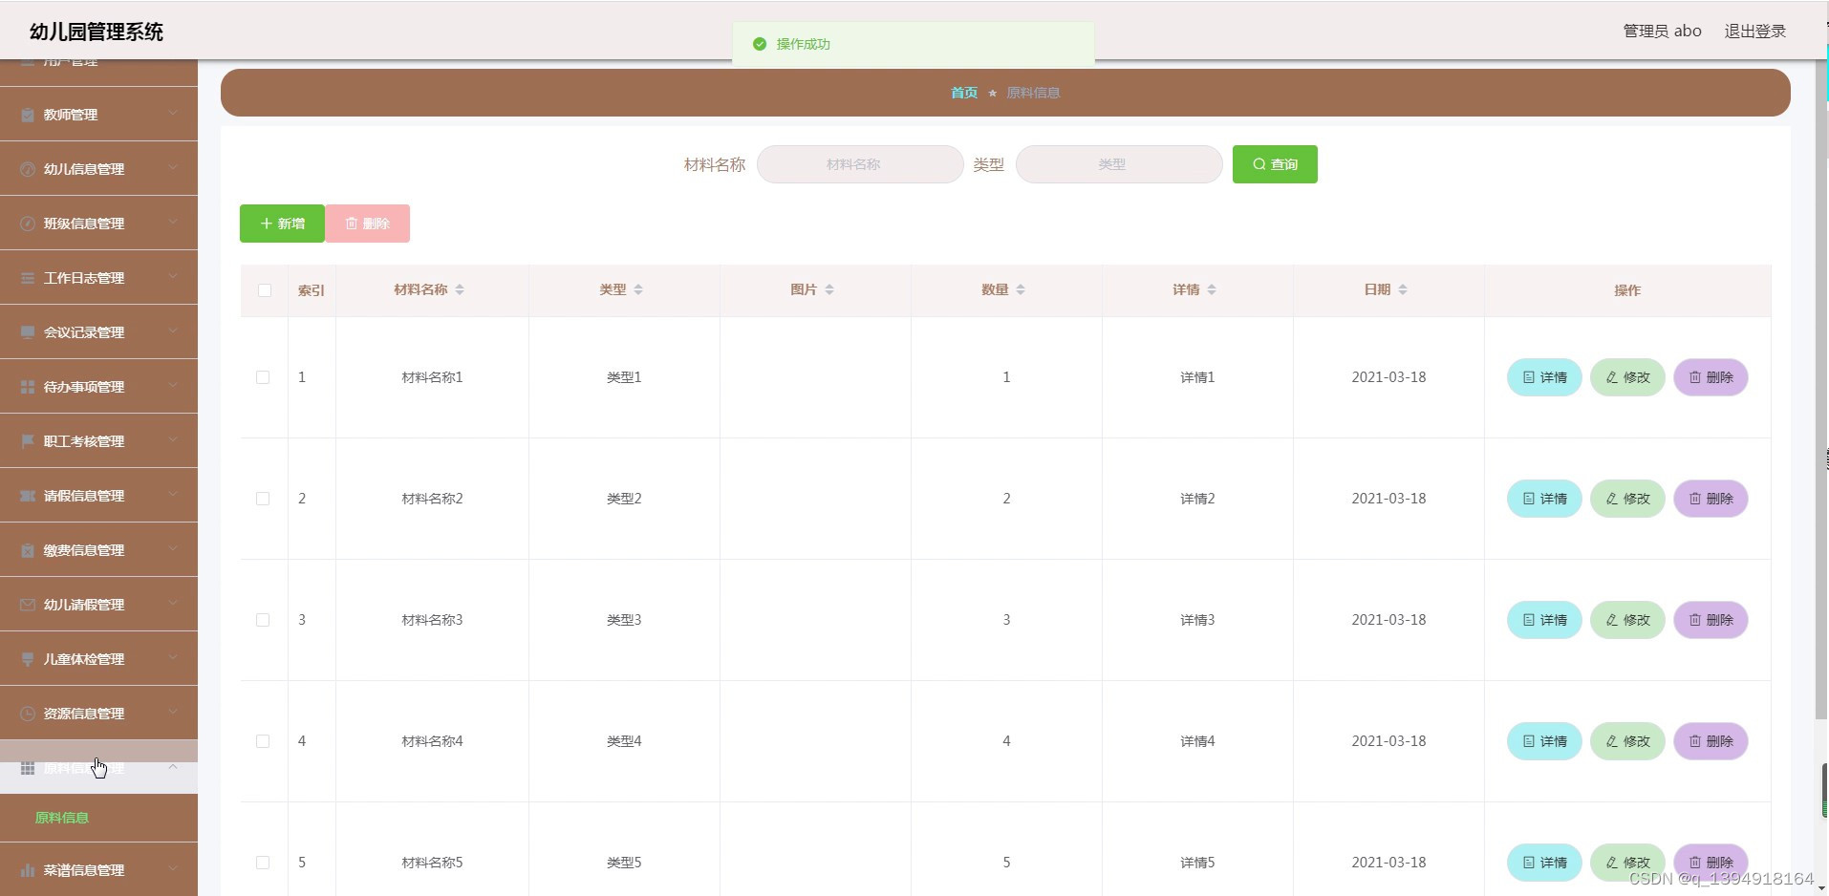The width and height of the screenshot is (1829, 896).
Task: Check the row for 材料名称1
Action: [263, 377]
